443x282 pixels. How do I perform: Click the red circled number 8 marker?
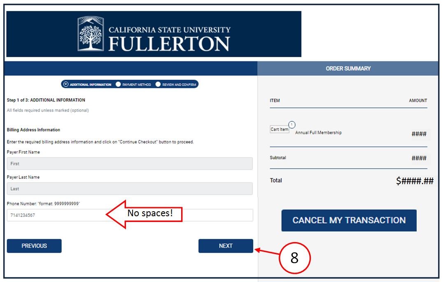coord(295,258)
